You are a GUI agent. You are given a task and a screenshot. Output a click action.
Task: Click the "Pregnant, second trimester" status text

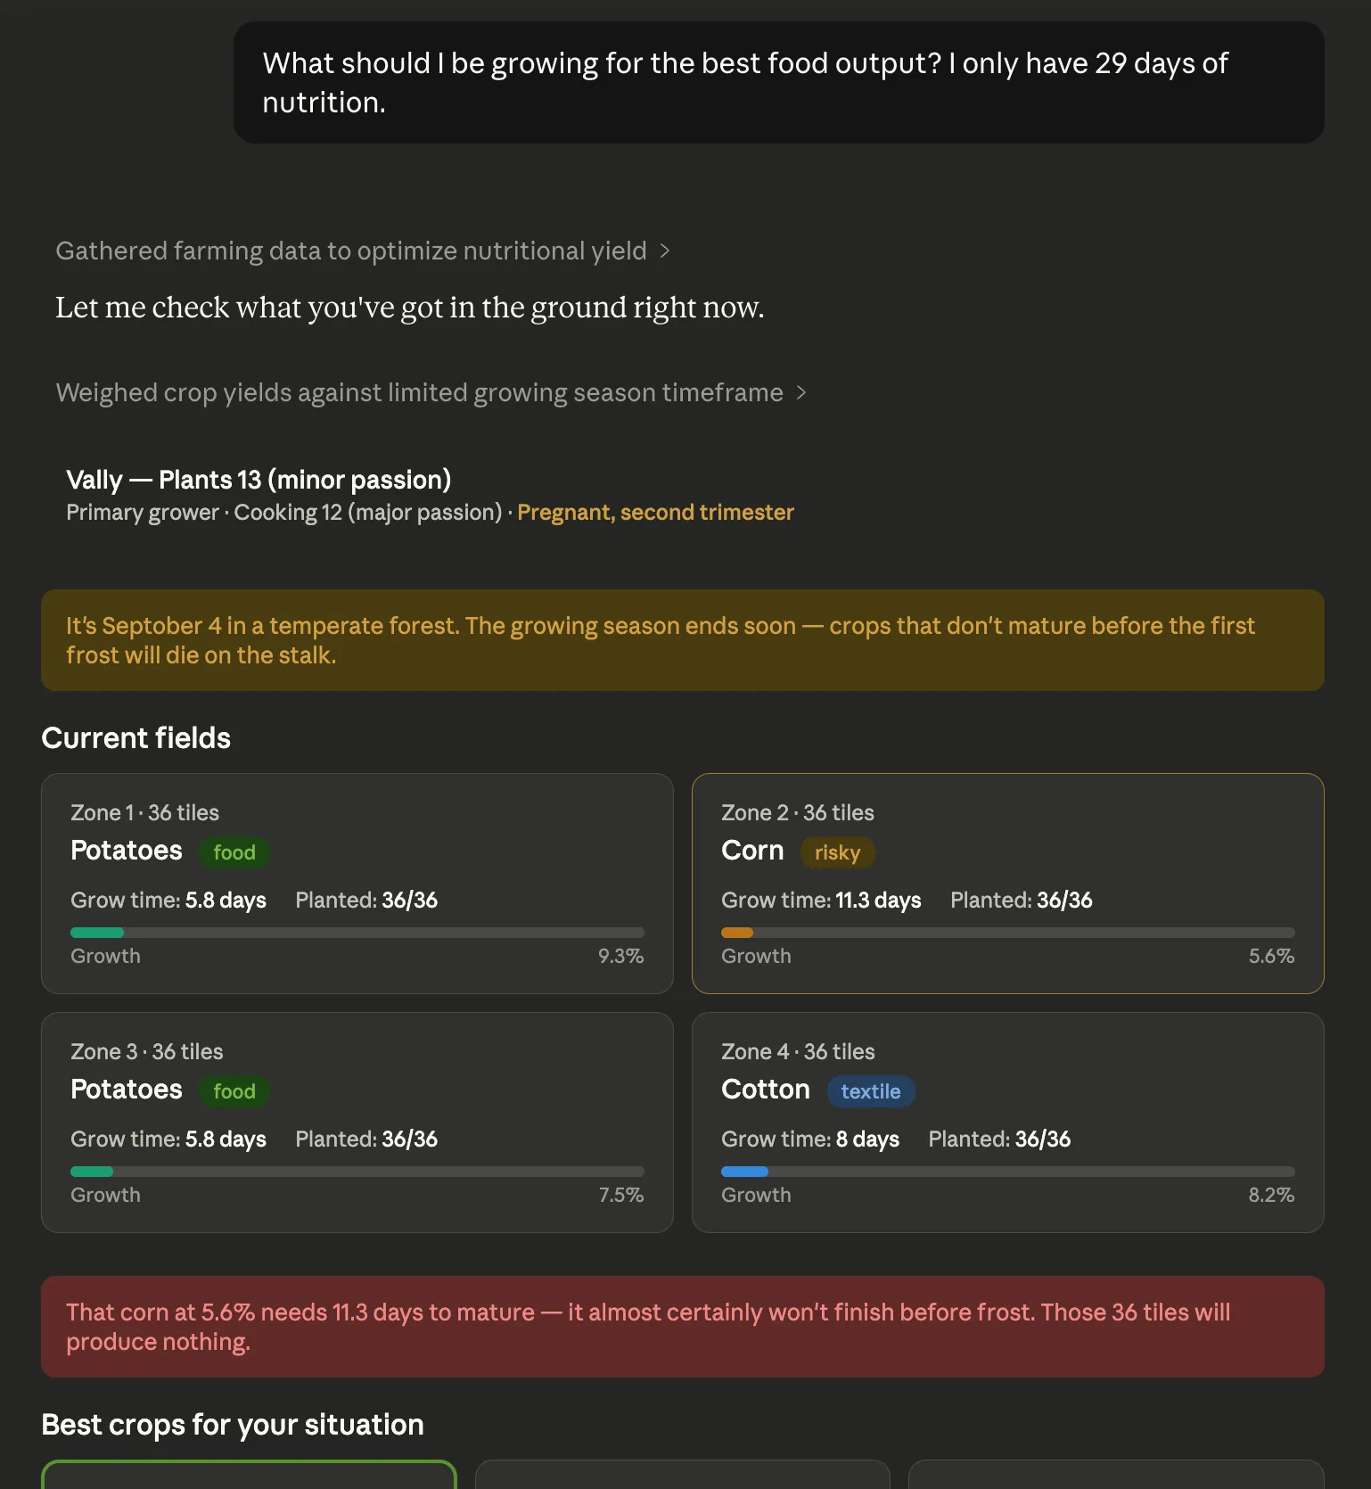tap(655, 513)
